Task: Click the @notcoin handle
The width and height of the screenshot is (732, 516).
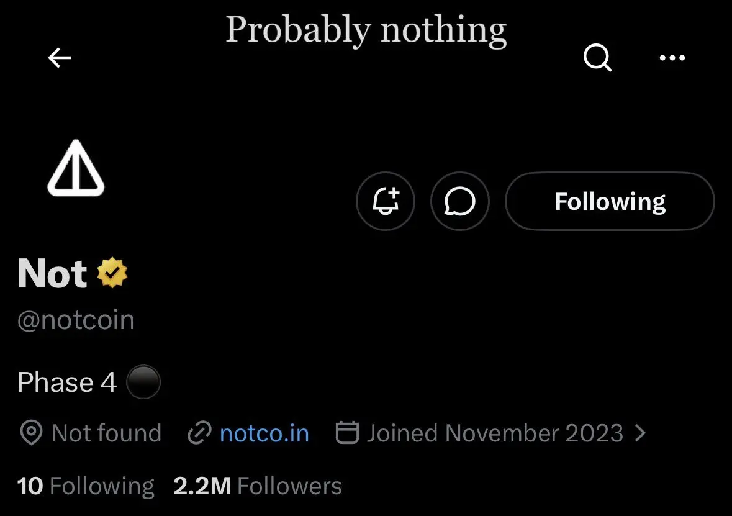Action: [x=76, y=320]
